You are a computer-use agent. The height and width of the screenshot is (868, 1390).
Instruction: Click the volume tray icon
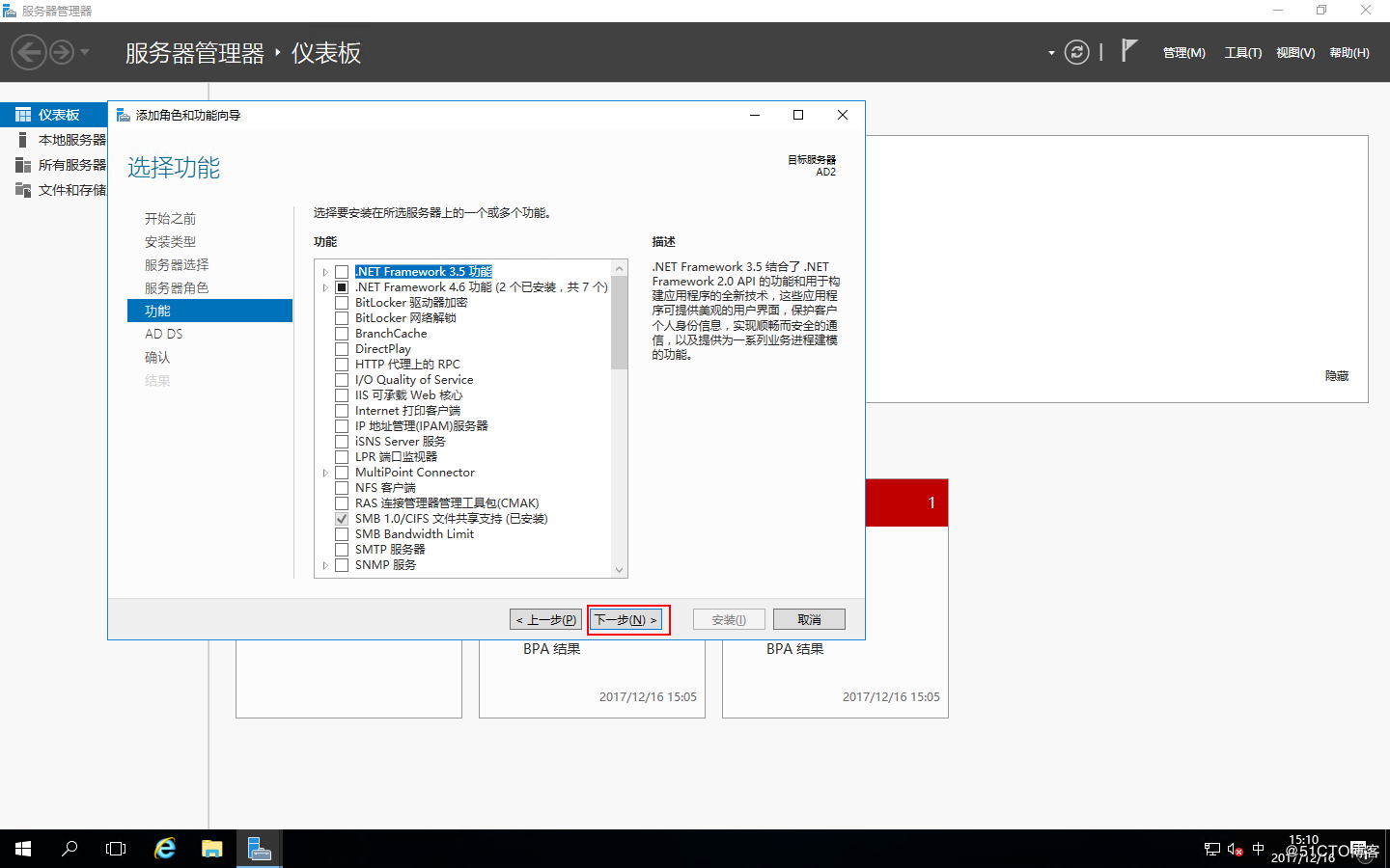pyautogui.click(x=1235, y=849)
